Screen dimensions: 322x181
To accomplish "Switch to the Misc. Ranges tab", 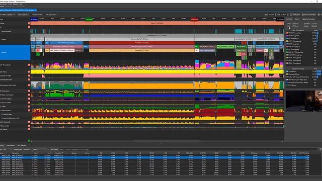I will [22, 145].
